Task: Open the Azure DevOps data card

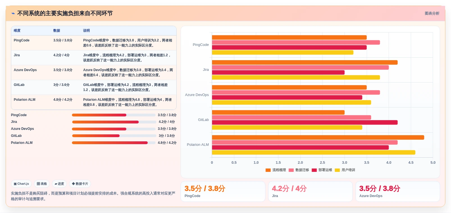Action: (398, 191)
